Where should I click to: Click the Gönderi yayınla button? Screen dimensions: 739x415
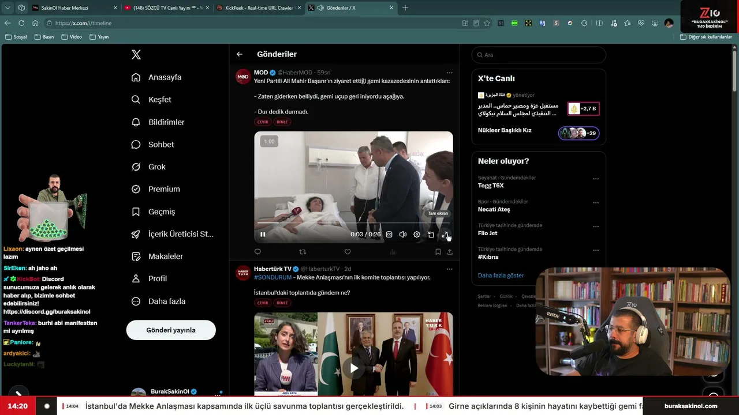point(171,330)
